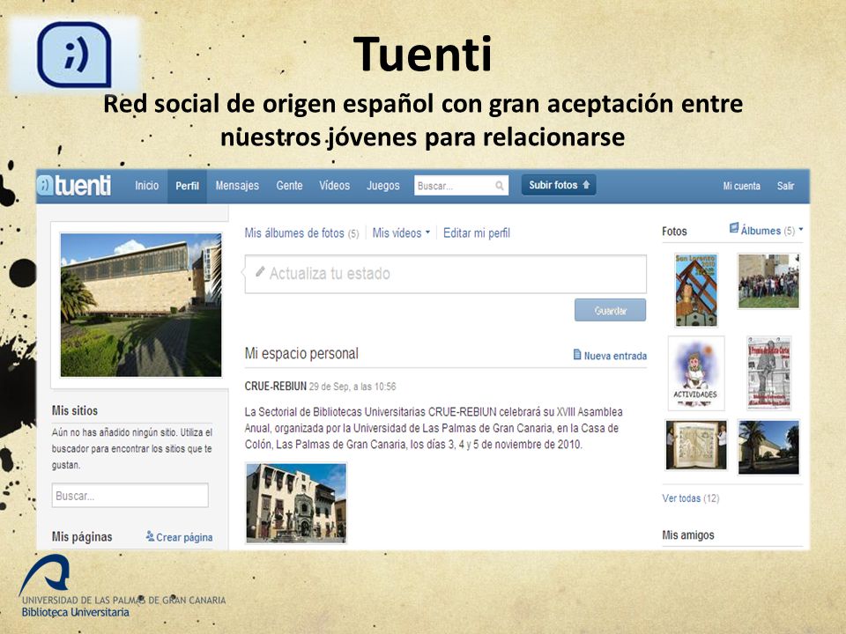This screenshot has height=634, width=846.
Task: Click the Tuenti slide title
Action: pyautogui.click(x=422, y=54)
